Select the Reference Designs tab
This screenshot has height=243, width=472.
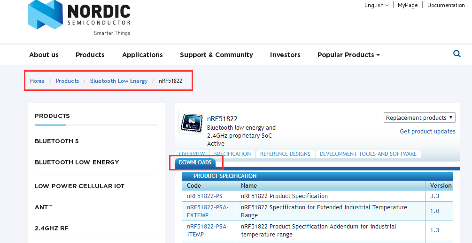[x=285, y=154]
